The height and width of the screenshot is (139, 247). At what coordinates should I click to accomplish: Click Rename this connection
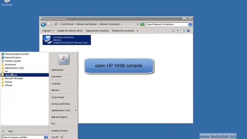pyautogui.click(x=123, y=31)
